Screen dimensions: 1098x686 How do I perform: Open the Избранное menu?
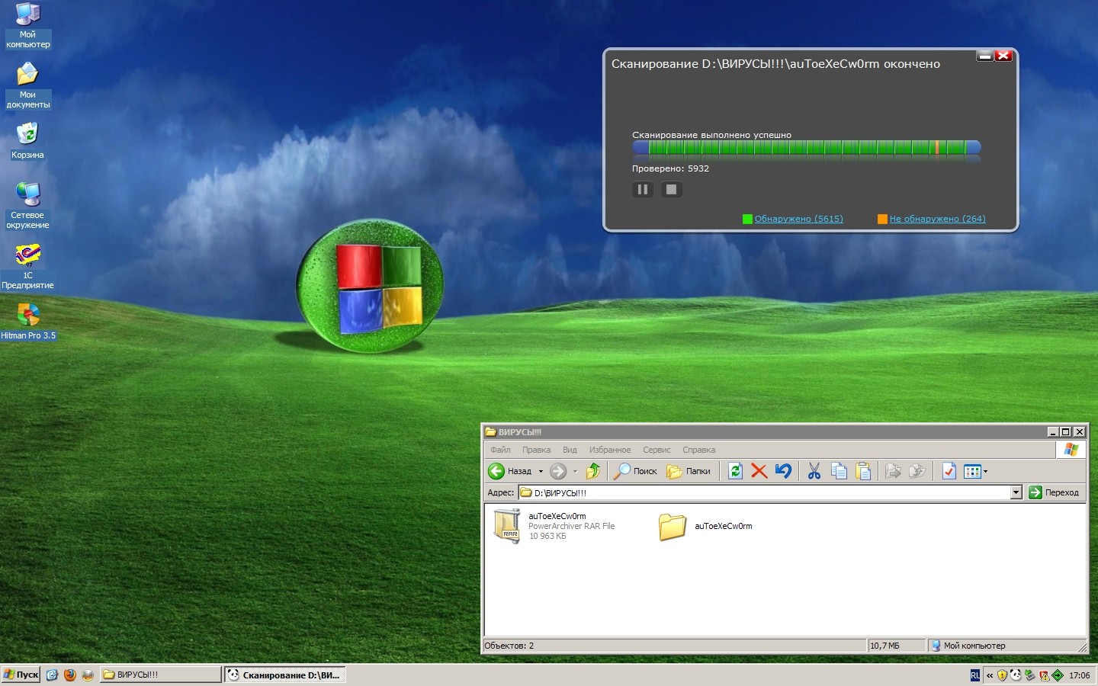(x=609, y=450)
